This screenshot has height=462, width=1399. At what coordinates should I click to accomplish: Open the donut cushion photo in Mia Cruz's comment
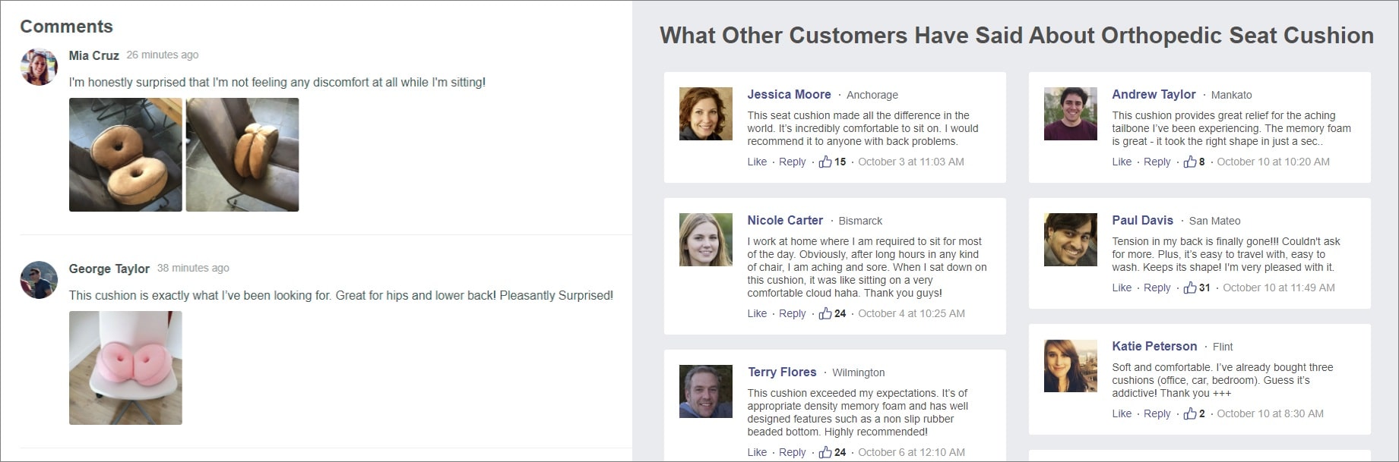(x=125, y=155)
